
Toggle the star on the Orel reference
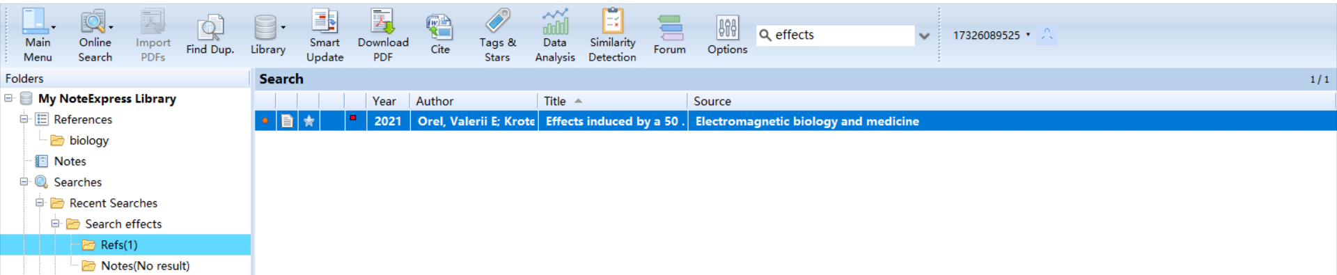point(309,121)
